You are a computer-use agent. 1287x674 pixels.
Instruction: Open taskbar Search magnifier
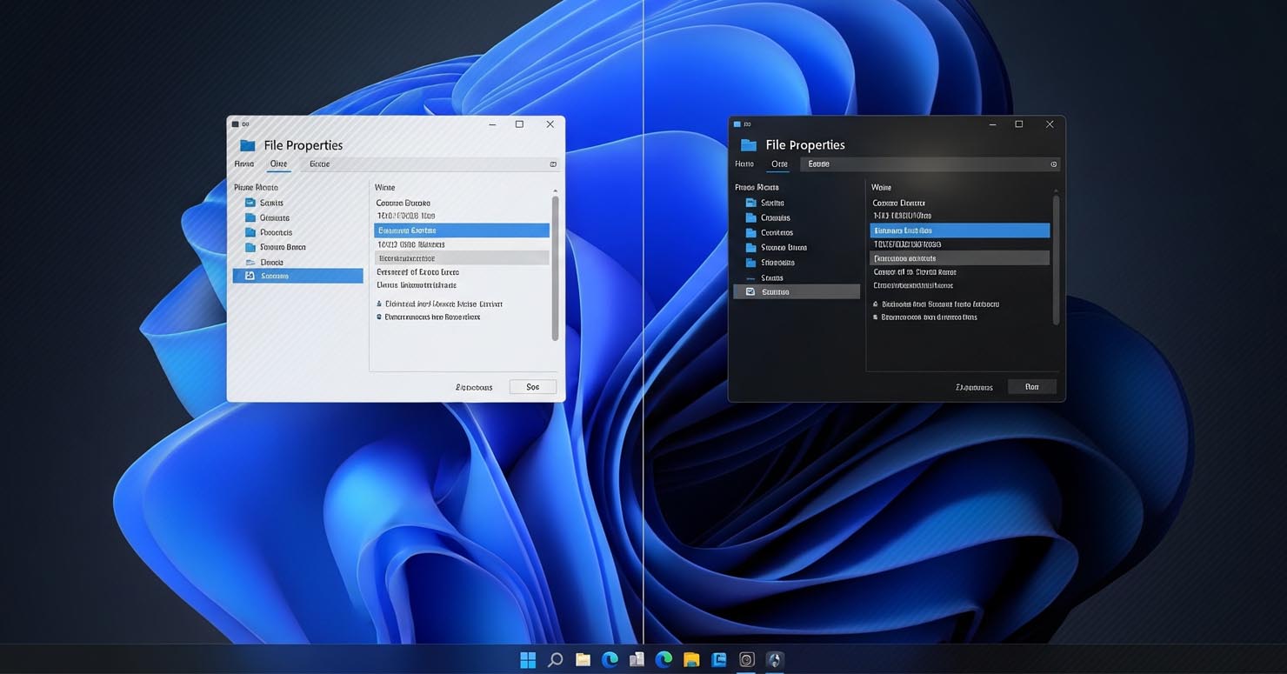click(555, 659)
